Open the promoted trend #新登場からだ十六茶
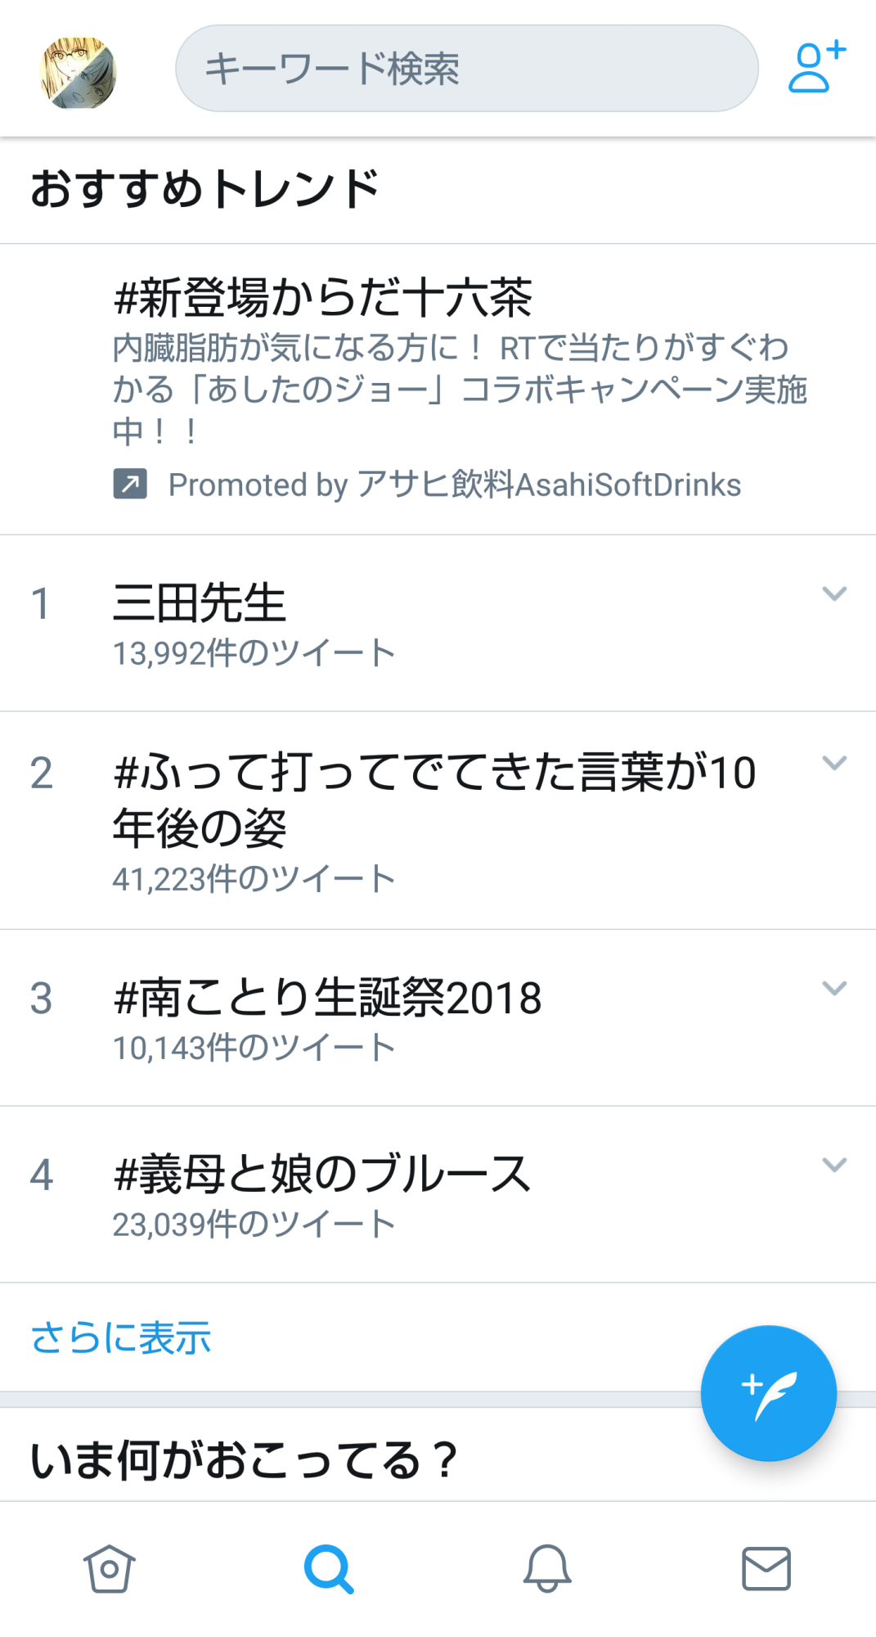 (323, 297)
